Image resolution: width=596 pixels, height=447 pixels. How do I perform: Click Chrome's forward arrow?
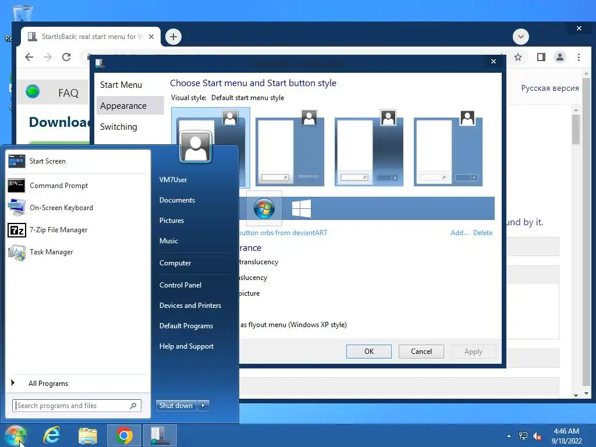pyautogui.click(x=48, y=57)
